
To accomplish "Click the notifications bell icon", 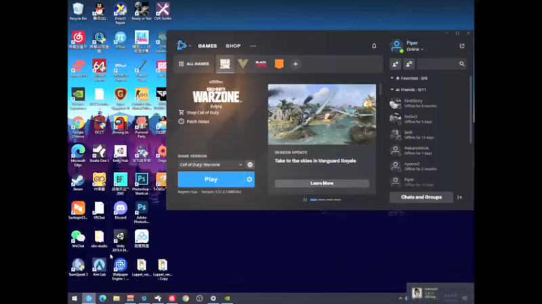I will (x=374, y=46).
